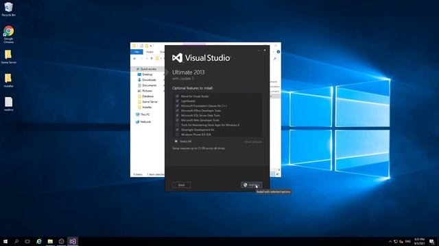
Task: Open Task View from taskbar
Action: click(27, 241)
